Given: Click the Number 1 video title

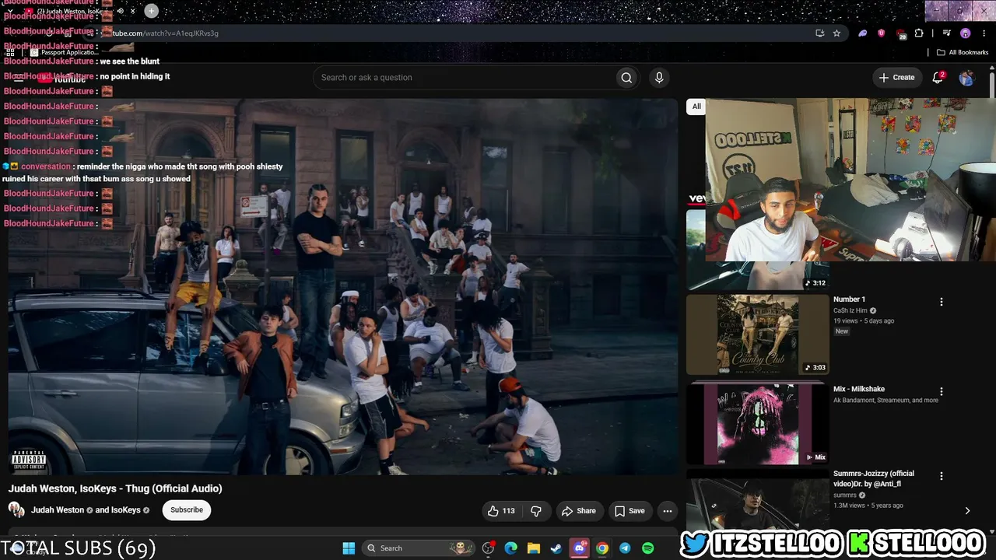Looking at the screenshot, I should point(849,299).
